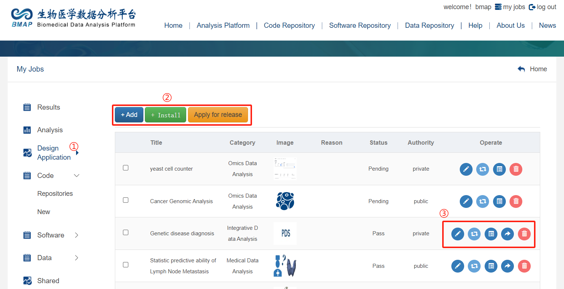Click the title 'Genetic disease diagnosis'
564x289 pixels.
[x=182, y=233]
